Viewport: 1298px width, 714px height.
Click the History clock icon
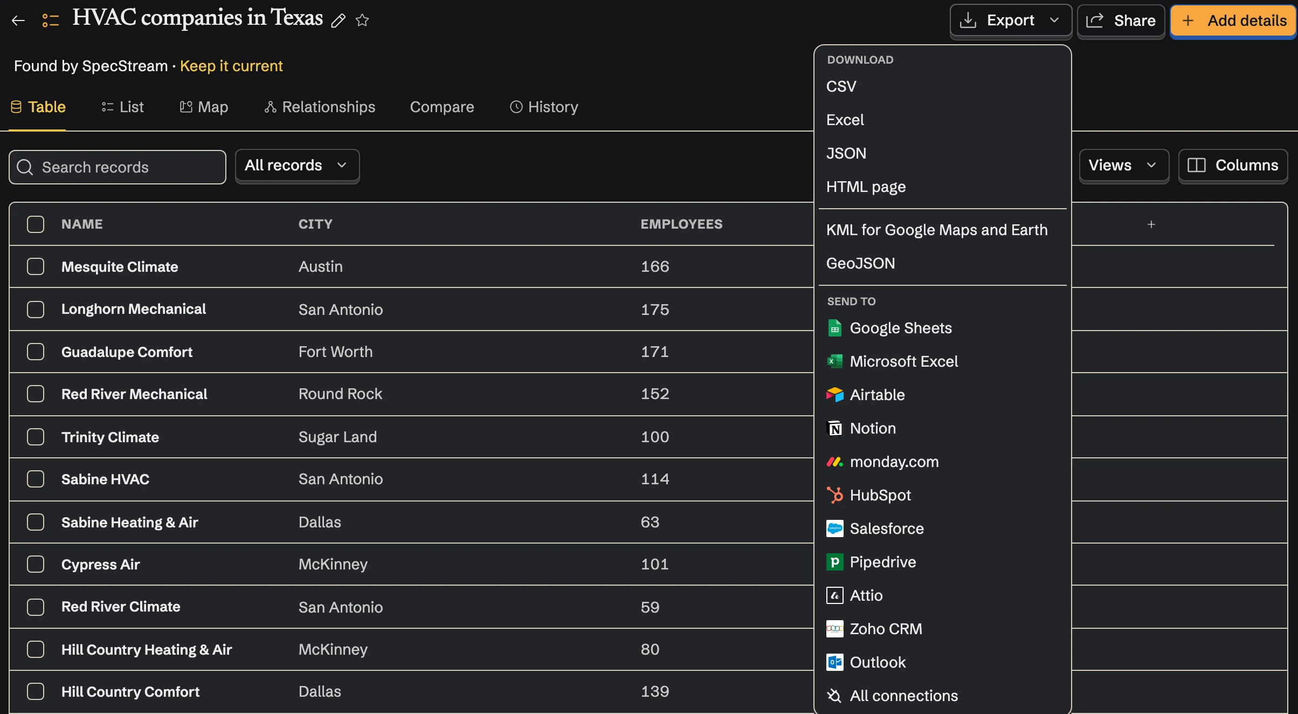(516, 107)
